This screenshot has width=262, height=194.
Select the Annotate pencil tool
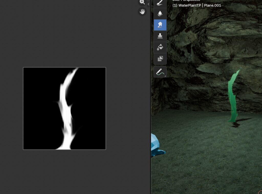(160, 72)
